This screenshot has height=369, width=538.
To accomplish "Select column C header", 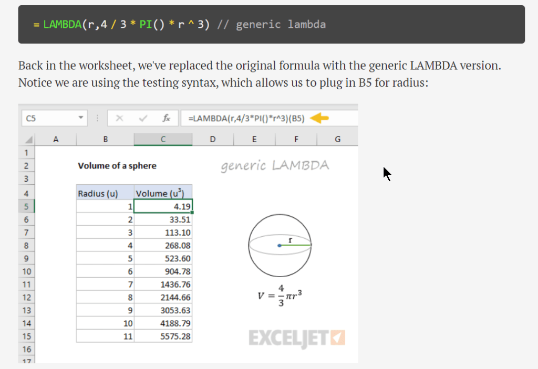I will point(163,139).
